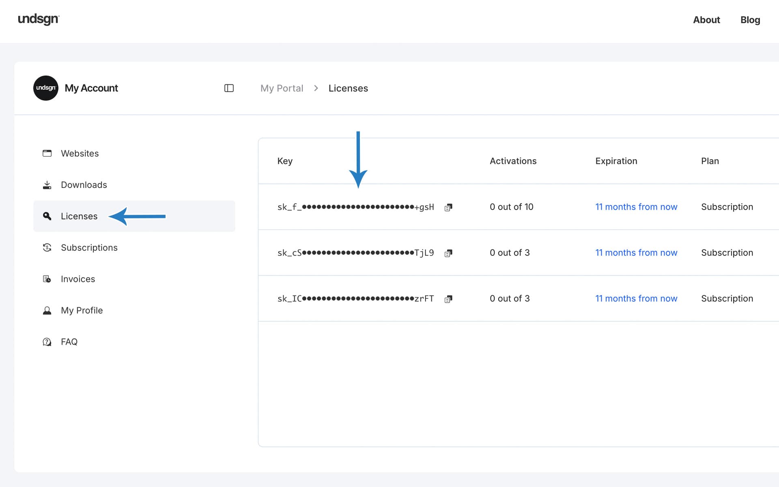This screenshot has height=487, width=779.
Task: Click the Plan column header
Action: click(710, 161)
